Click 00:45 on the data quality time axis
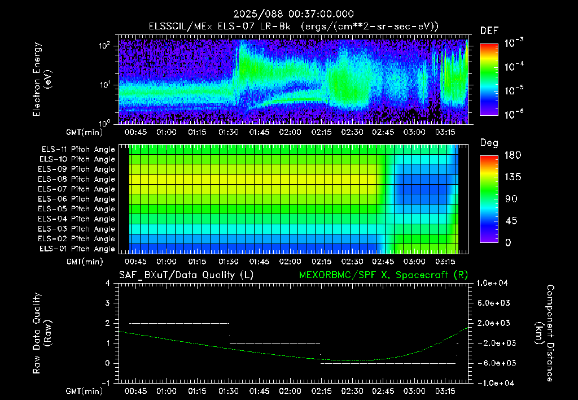The height and width of the screenshot is (400, 578). pos(135,391)
